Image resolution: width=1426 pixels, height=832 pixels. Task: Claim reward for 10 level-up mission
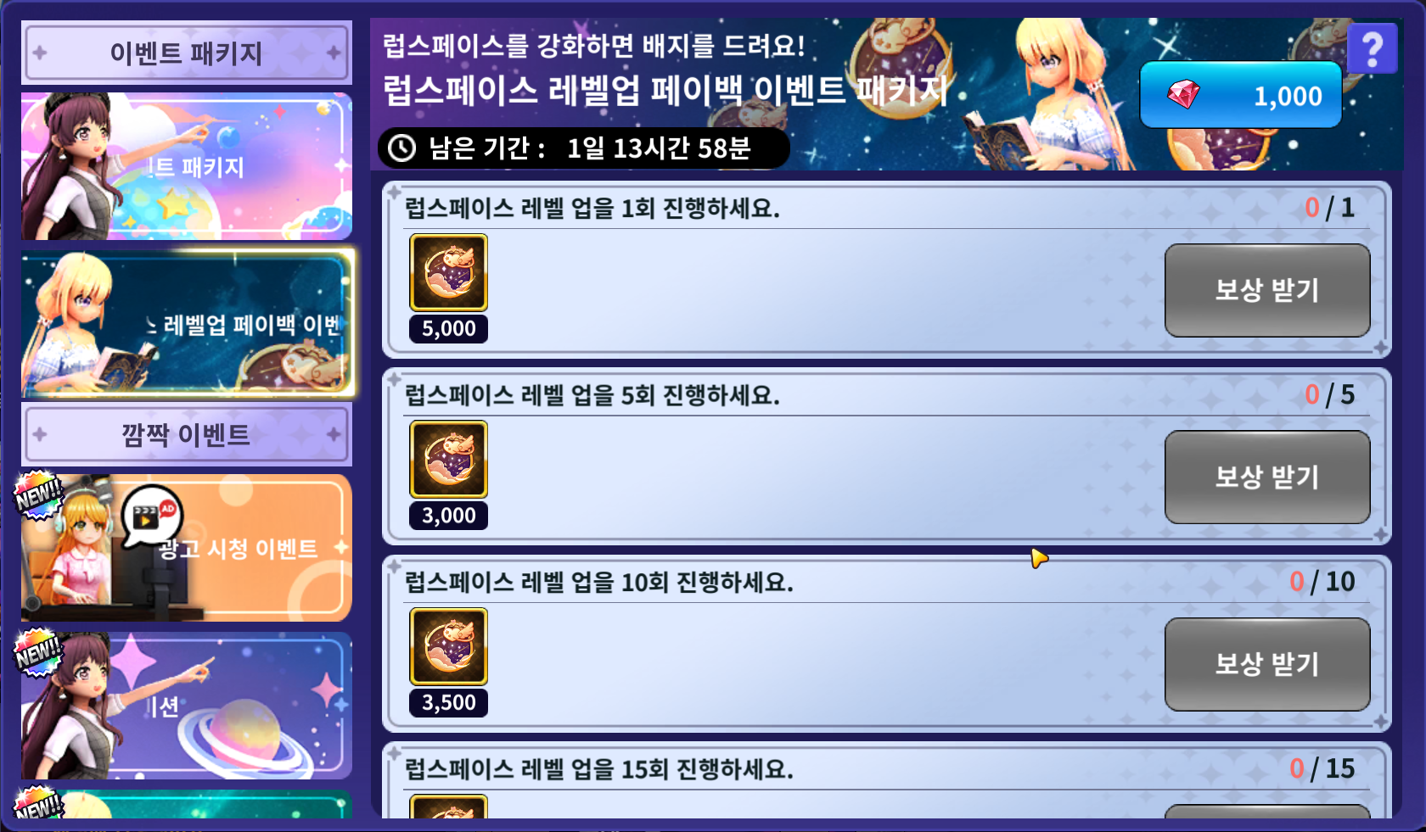tap(1267, 664)
